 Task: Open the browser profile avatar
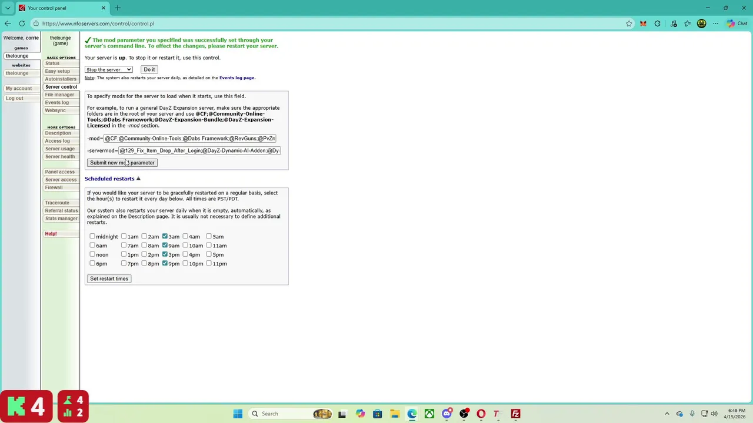tap(701, 23)
